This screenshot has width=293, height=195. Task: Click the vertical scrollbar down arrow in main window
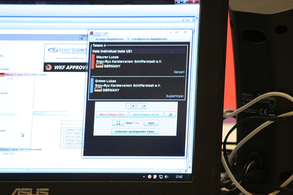(x=190, y=167)
